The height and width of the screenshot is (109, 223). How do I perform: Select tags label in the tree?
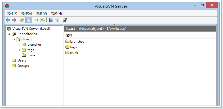pyautogui.click(x=31, y=50)
